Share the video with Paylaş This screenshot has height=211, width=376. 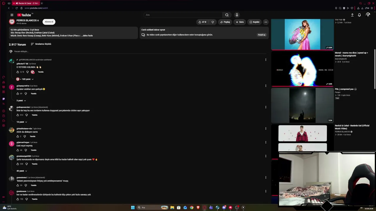[225, 22]
